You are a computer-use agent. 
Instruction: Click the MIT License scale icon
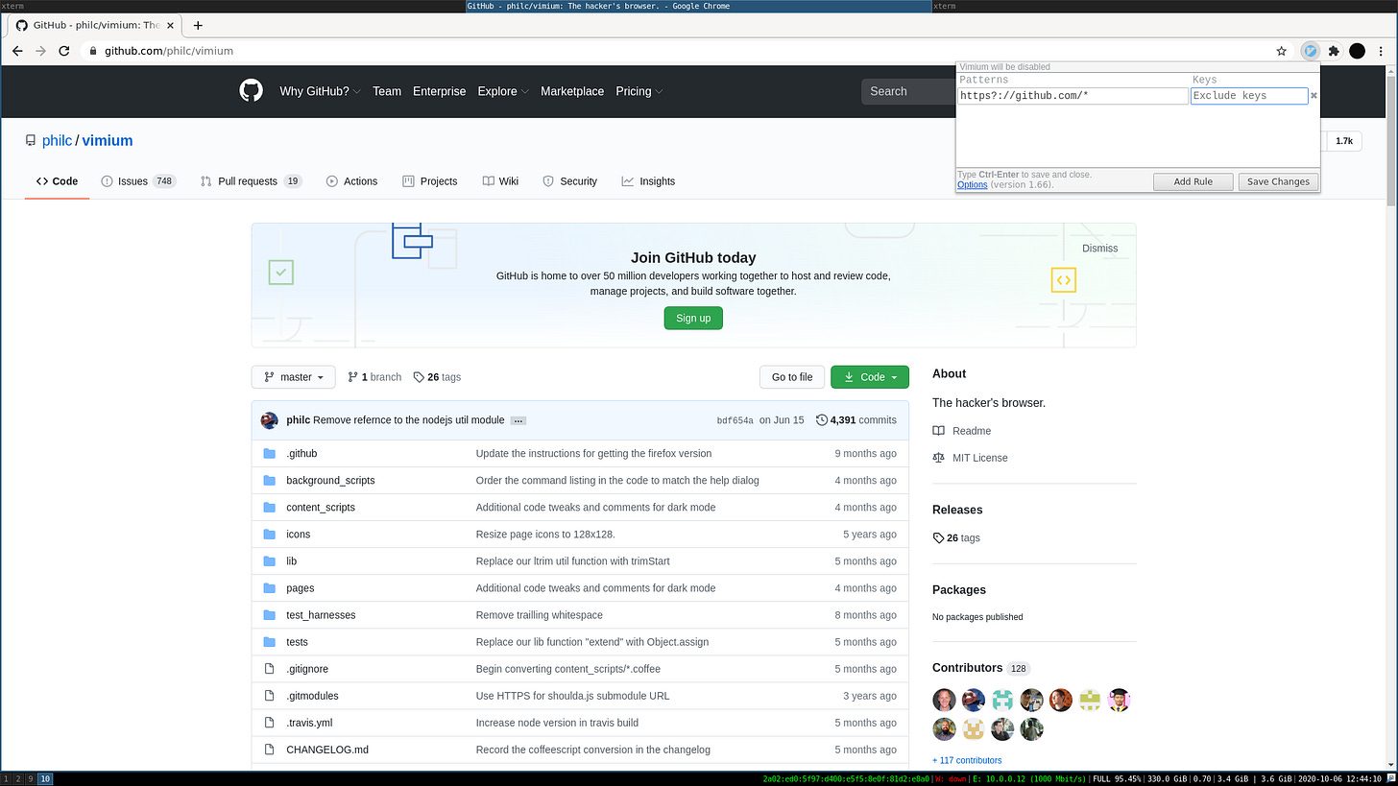(939, 458)
